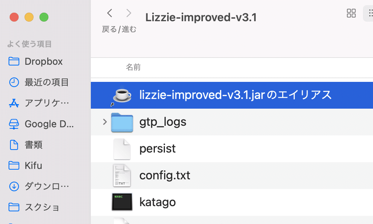Sort by the 名前 column header

point(133,67)
